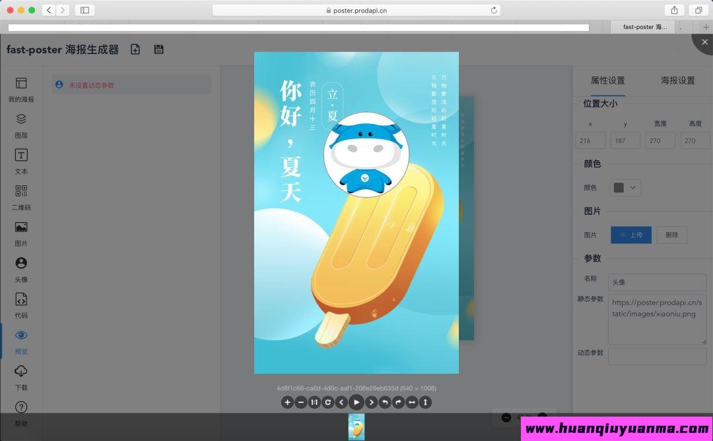Go back in Safari
The width and height of the screenshot is (713, 441).
pos(49,10)
